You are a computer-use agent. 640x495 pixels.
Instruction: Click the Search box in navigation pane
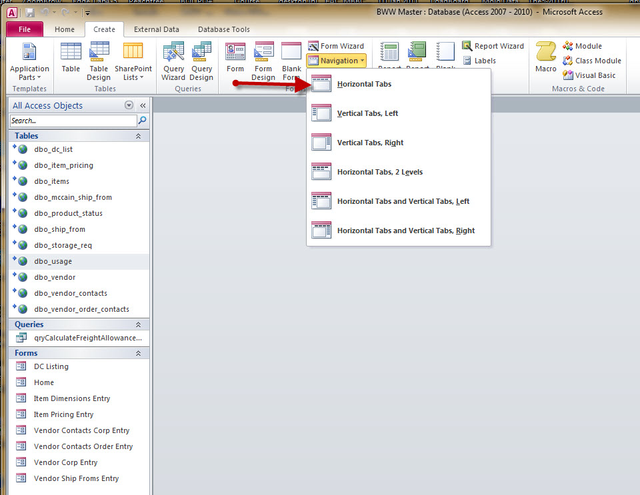point(73,121)
